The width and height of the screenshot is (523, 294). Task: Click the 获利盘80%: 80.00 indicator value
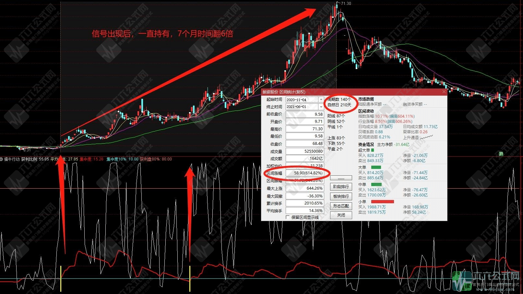coord(156,159)
